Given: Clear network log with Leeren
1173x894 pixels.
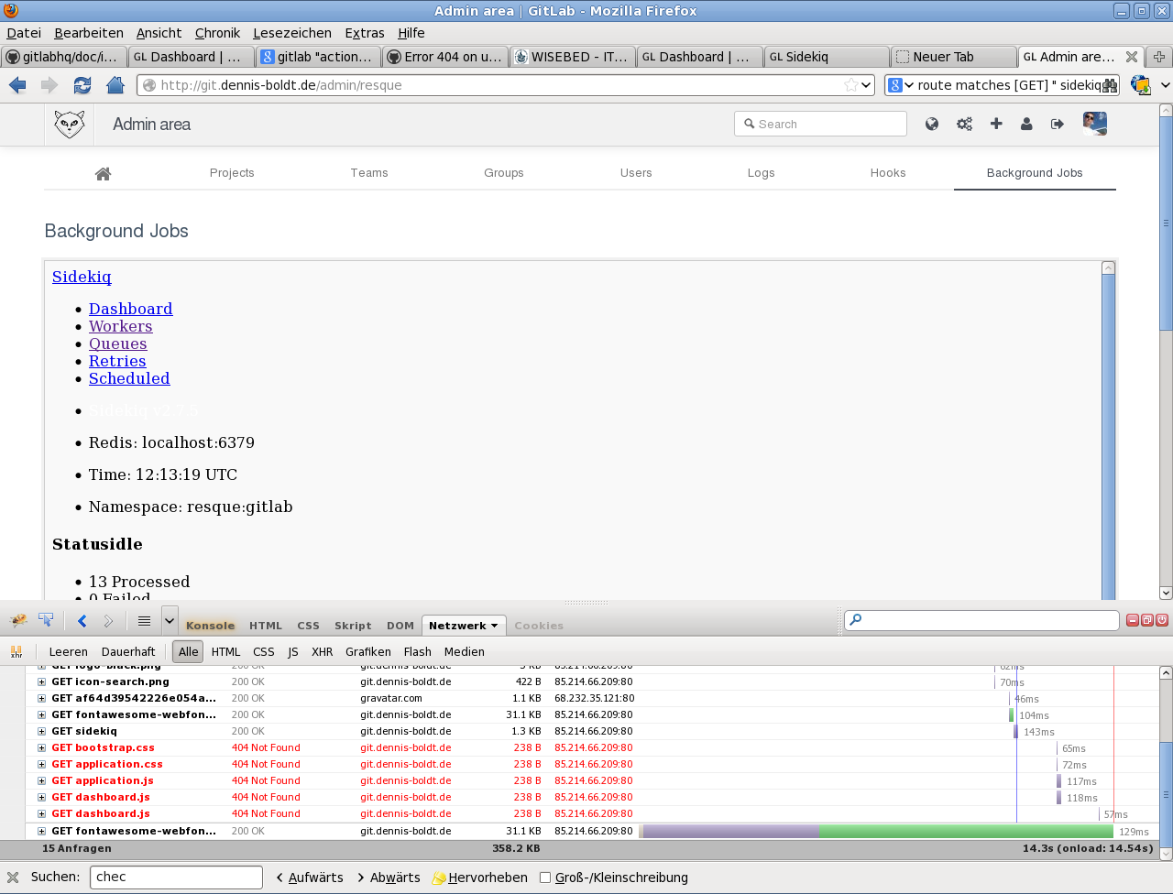Looking at the screenshot, I should coord(69,652).
